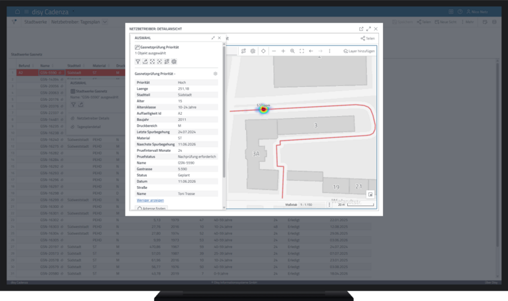The height and width of the screenshot is (301, 508).
Task: Zoom in the map with the plus icon
Action: (283, 51)
